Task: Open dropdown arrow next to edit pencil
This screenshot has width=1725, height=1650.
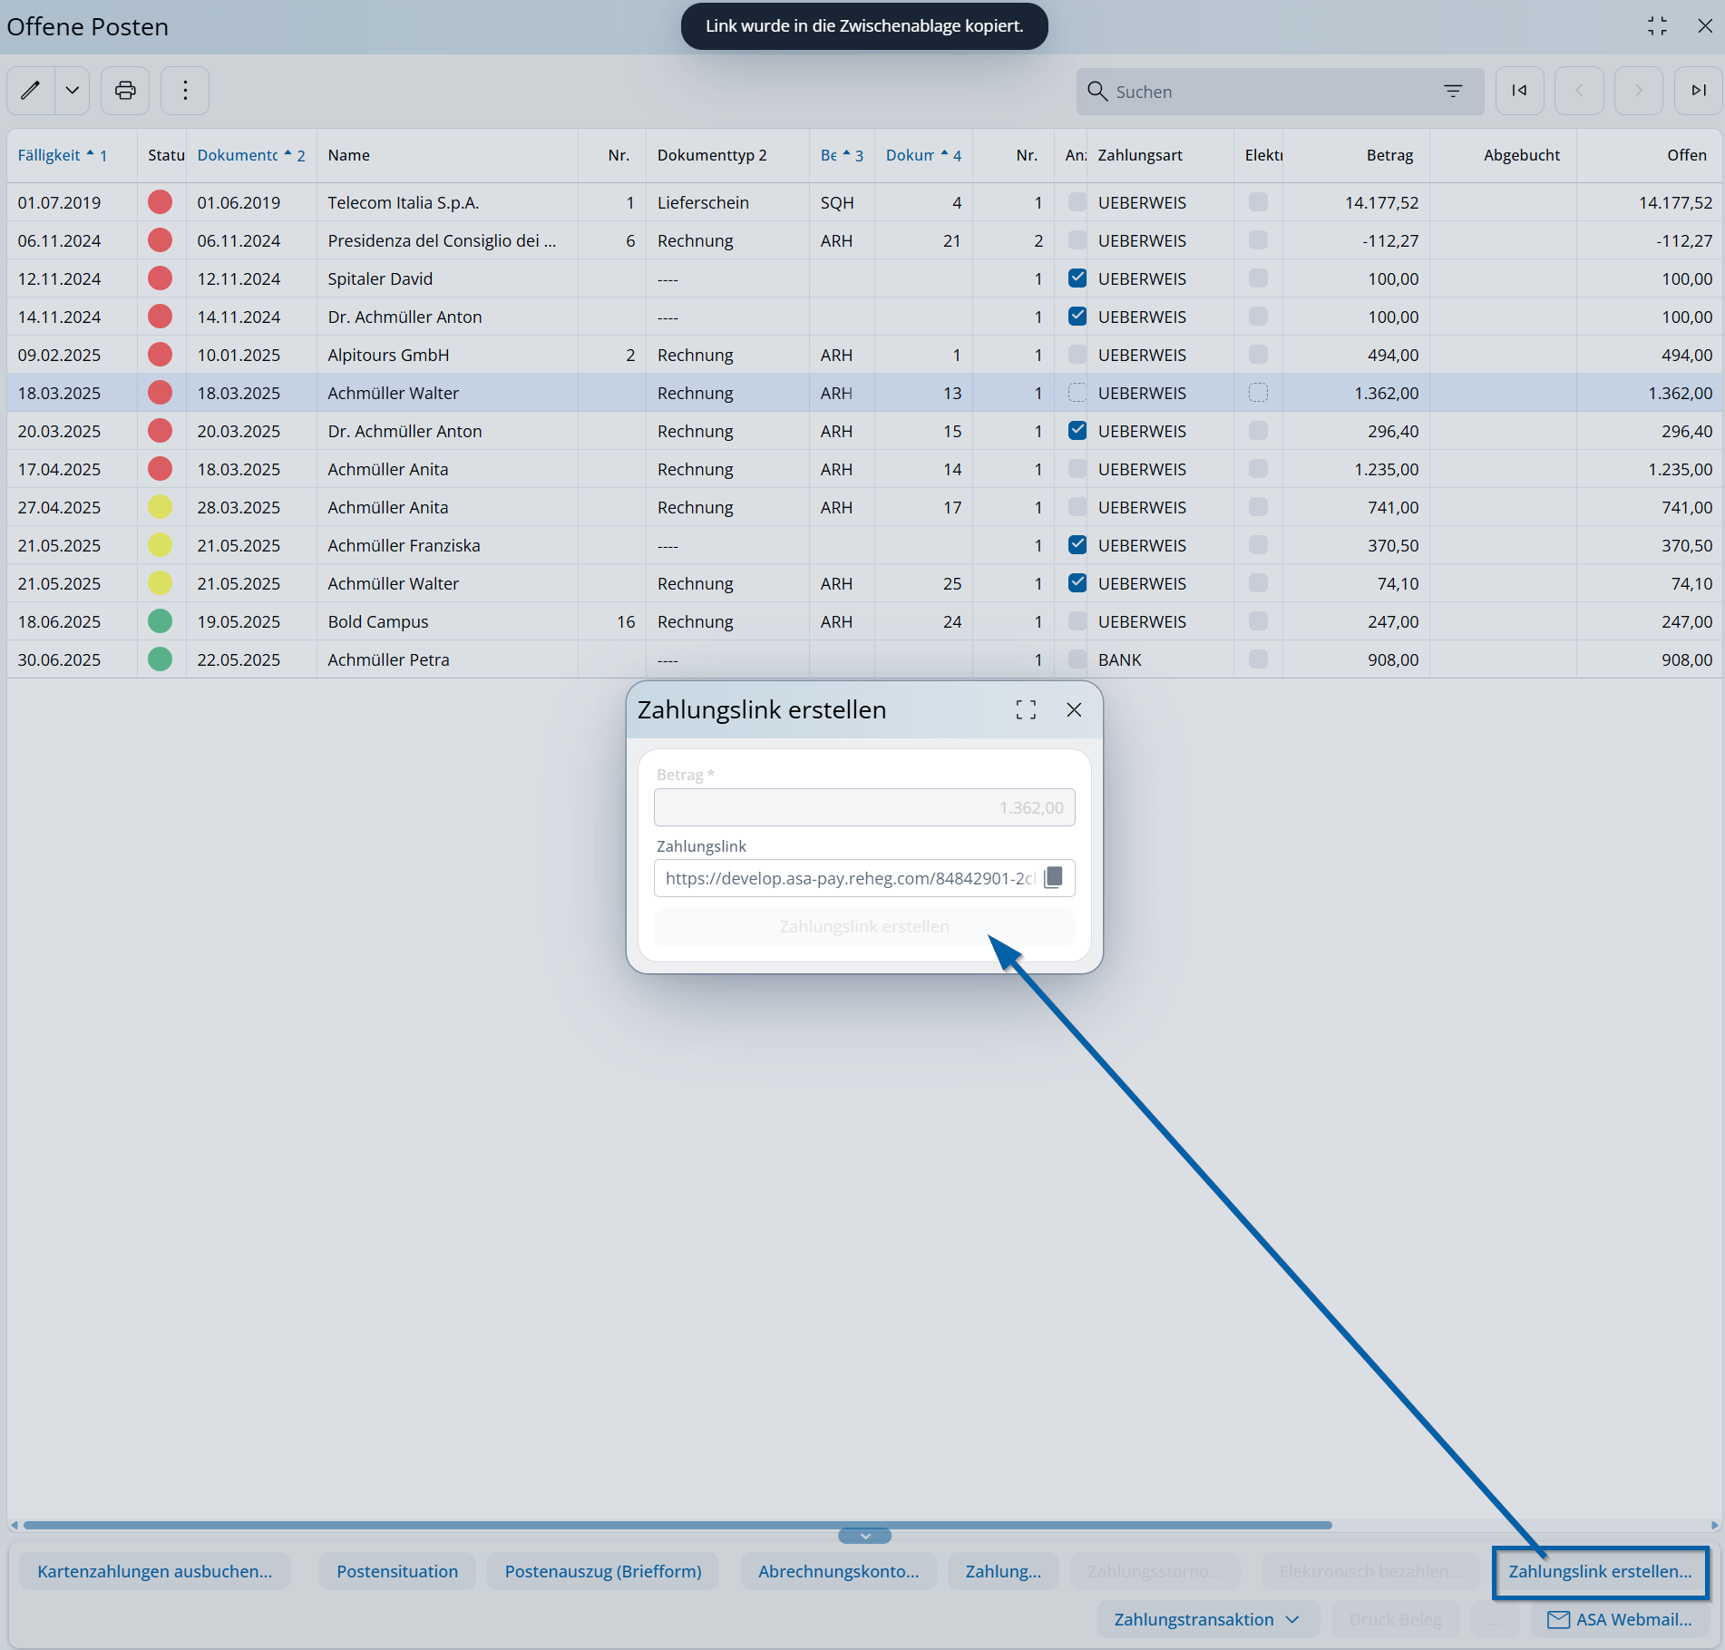Action: click(73, 91)
